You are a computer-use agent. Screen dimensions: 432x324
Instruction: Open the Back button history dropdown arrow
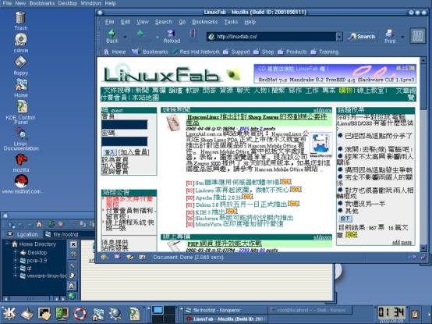(x=125, y=37)
